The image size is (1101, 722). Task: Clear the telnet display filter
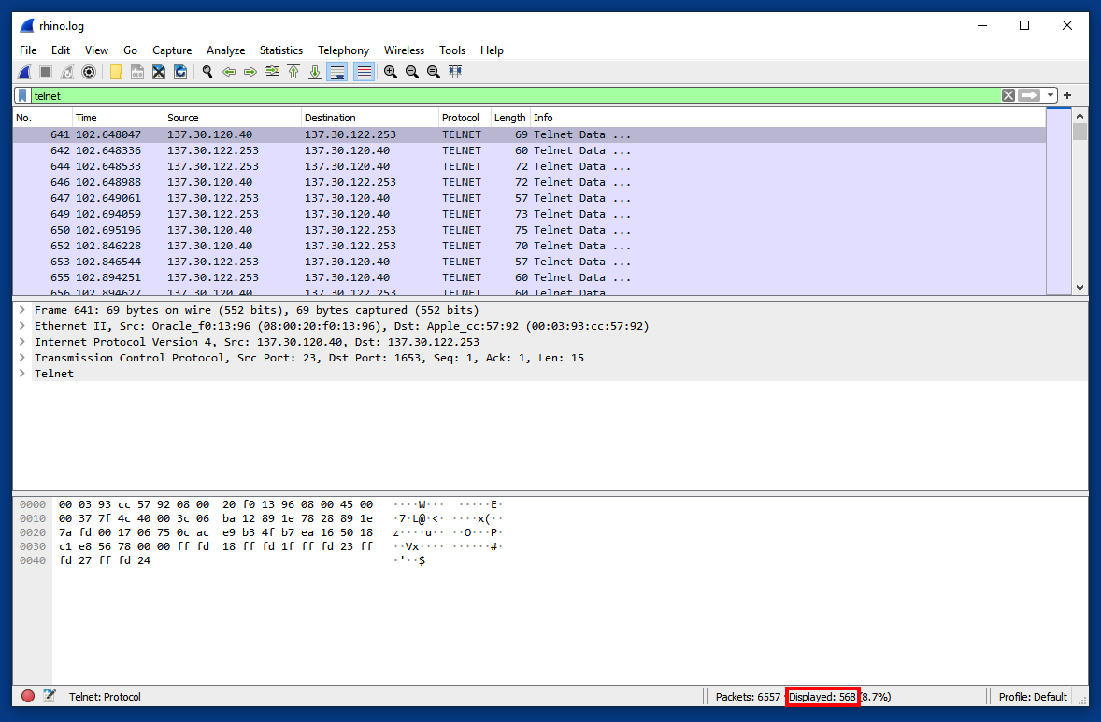1008,95
